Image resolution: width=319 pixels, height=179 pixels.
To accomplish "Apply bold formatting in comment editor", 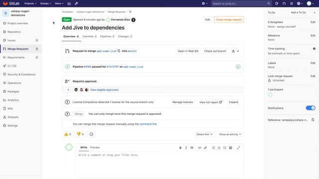I will point(180,148).
